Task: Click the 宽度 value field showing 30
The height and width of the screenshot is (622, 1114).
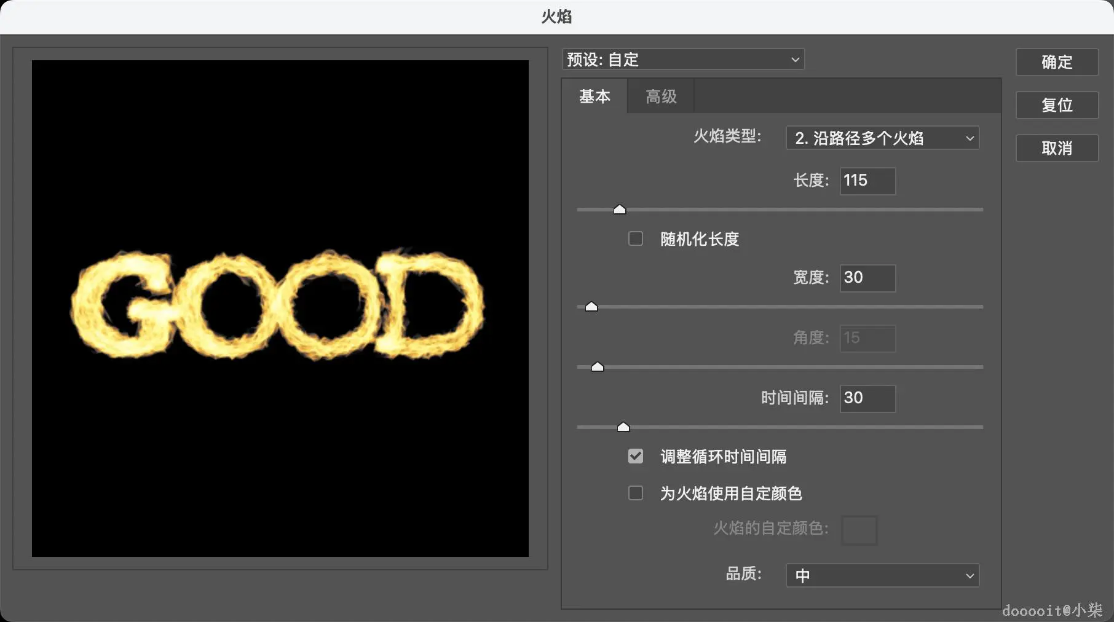Action: tap(867, 278)
